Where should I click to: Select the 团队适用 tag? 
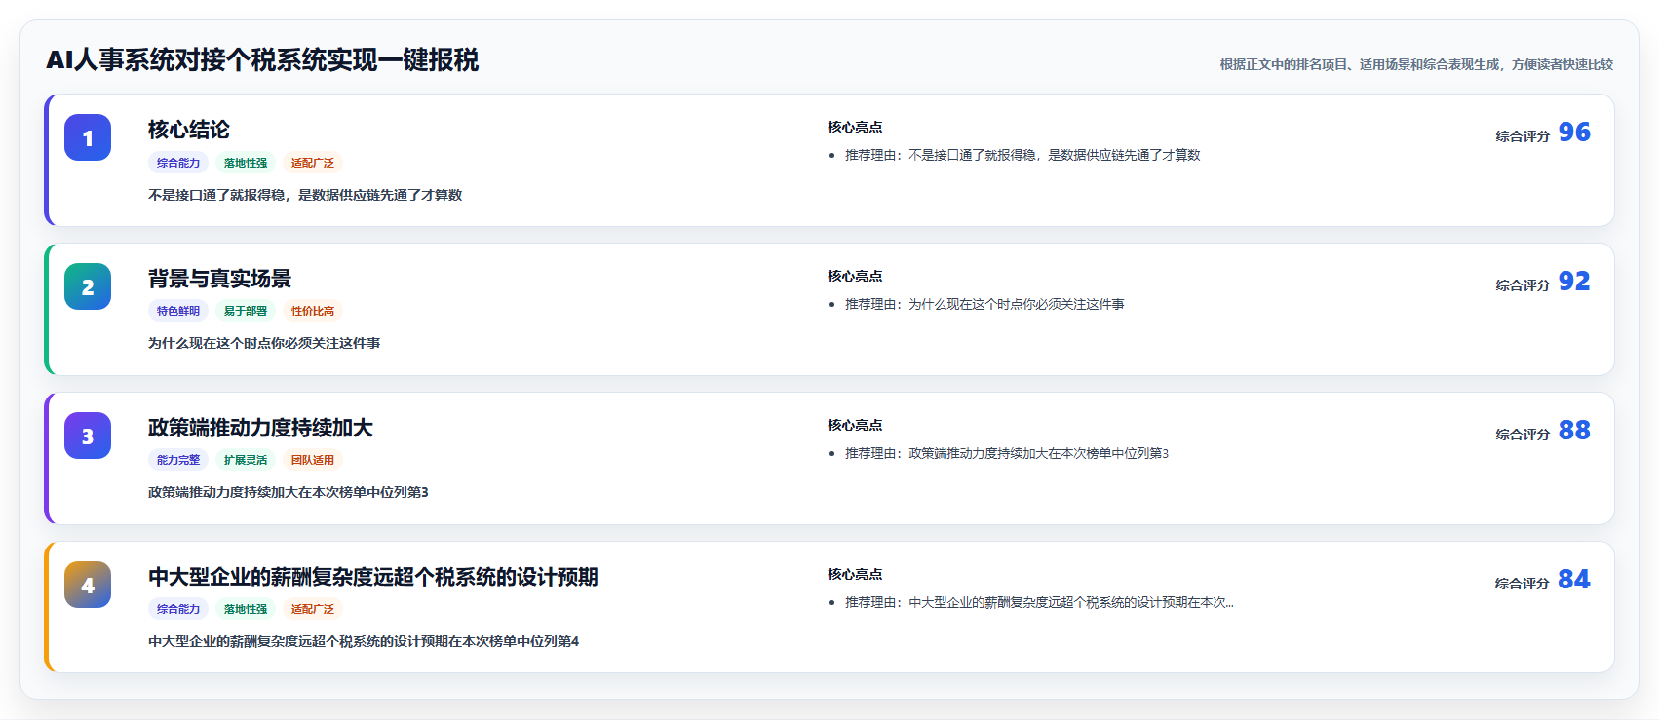[313, 460]
